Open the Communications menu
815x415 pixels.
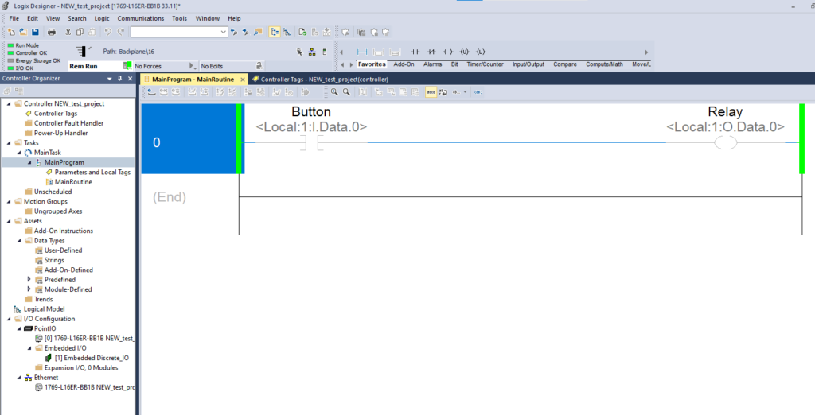pyautogui.click(x=141, y=18)
